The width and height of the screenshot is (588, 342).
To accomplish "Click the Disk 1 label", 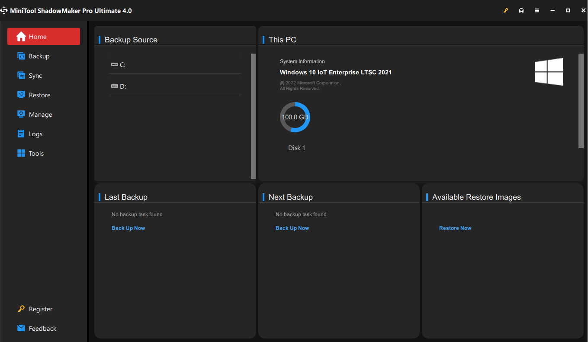I will point(297,148).
